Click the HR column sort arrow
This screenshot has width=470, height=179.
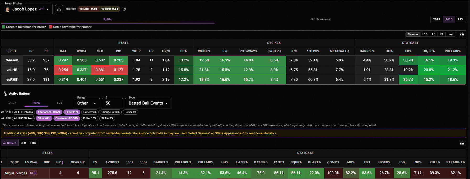pos(63,162)
